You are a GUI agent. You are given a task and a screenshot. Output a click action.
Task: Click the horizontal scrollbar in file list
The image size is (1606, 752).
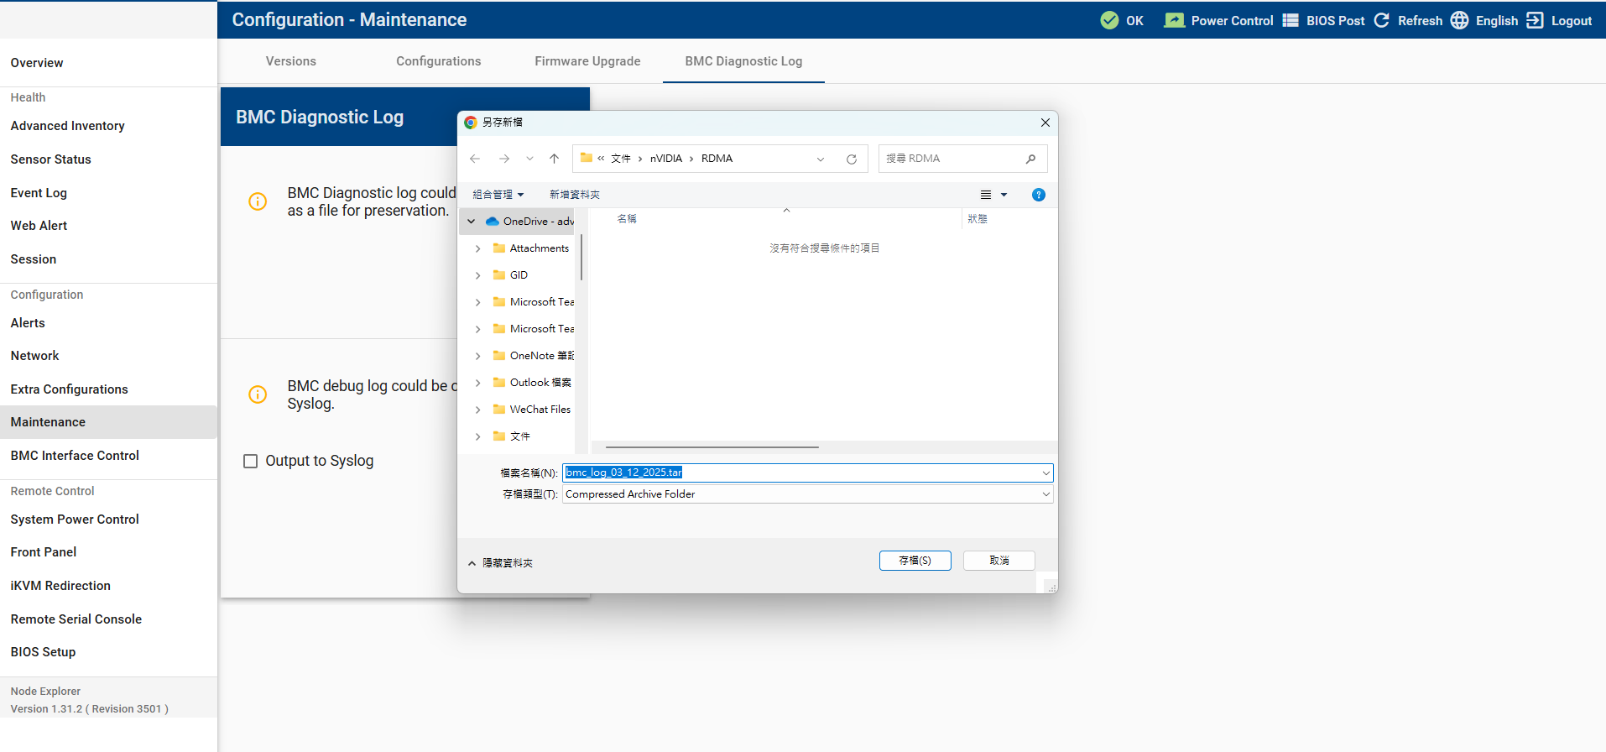pyautogui.click(x=712, y=447)
